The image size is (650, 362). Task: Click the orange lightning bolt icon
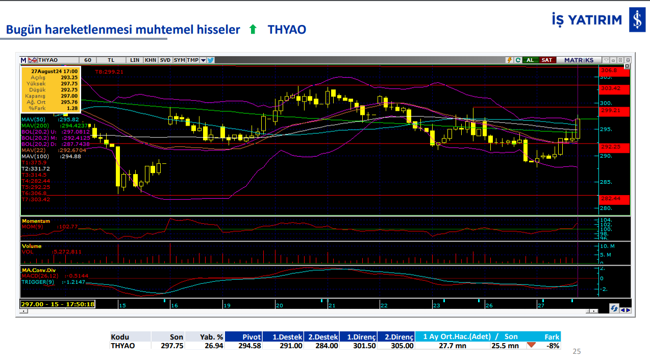[509, 60]
